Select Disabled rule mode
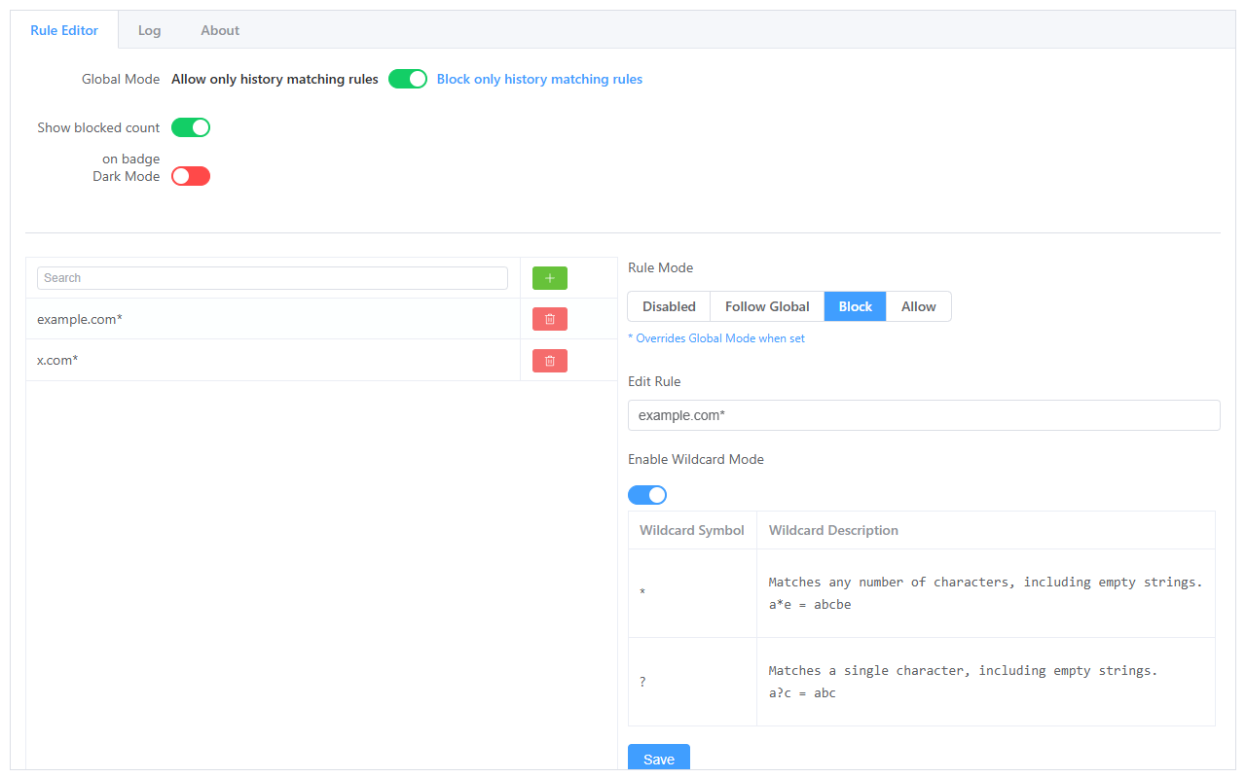This screenshot has height=778, width=1246. [x=669, y=306]
